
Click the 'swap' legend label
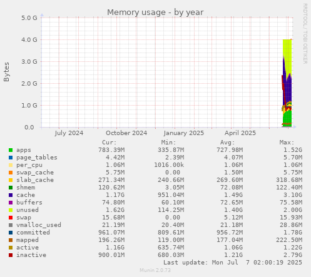point(24,218)
